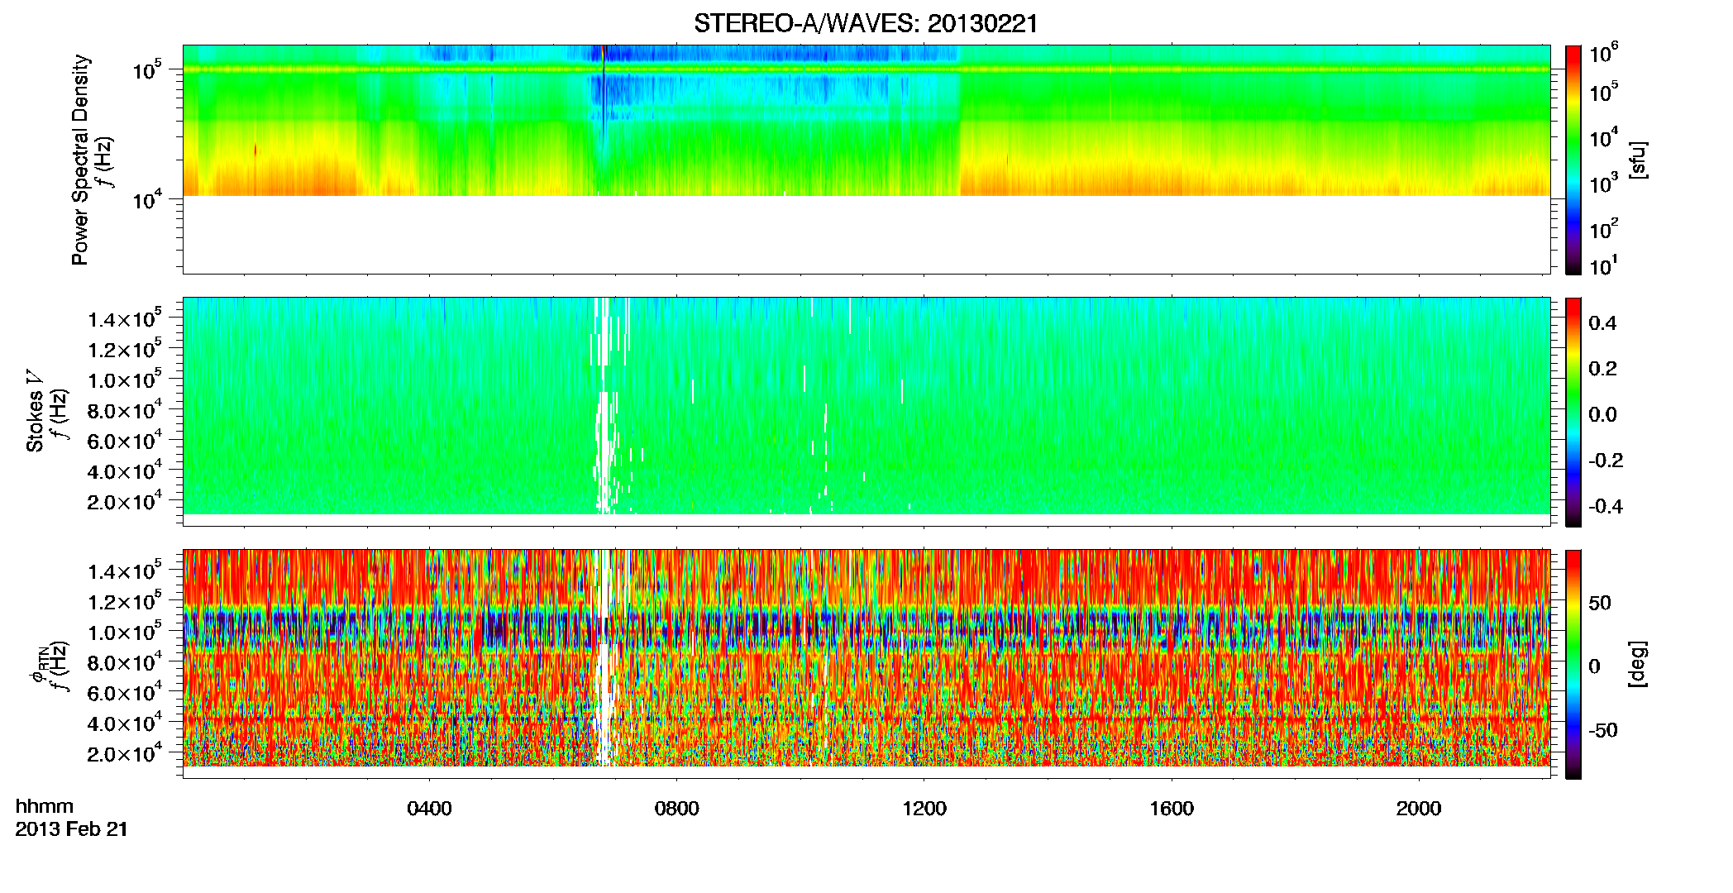The image size is (1733, 893).
Task: Click the phi RTN spectrogram panel
Action: pyautogui.click(x=866, y=664)
